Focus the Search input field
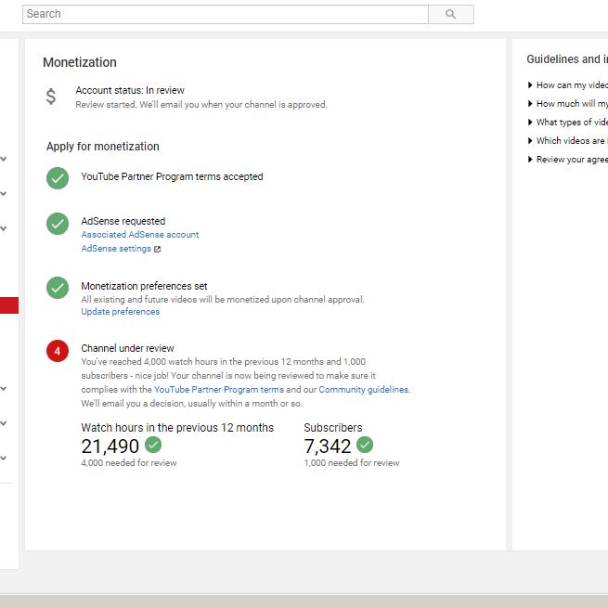This screenshot has width=608, height=608. 226,14
